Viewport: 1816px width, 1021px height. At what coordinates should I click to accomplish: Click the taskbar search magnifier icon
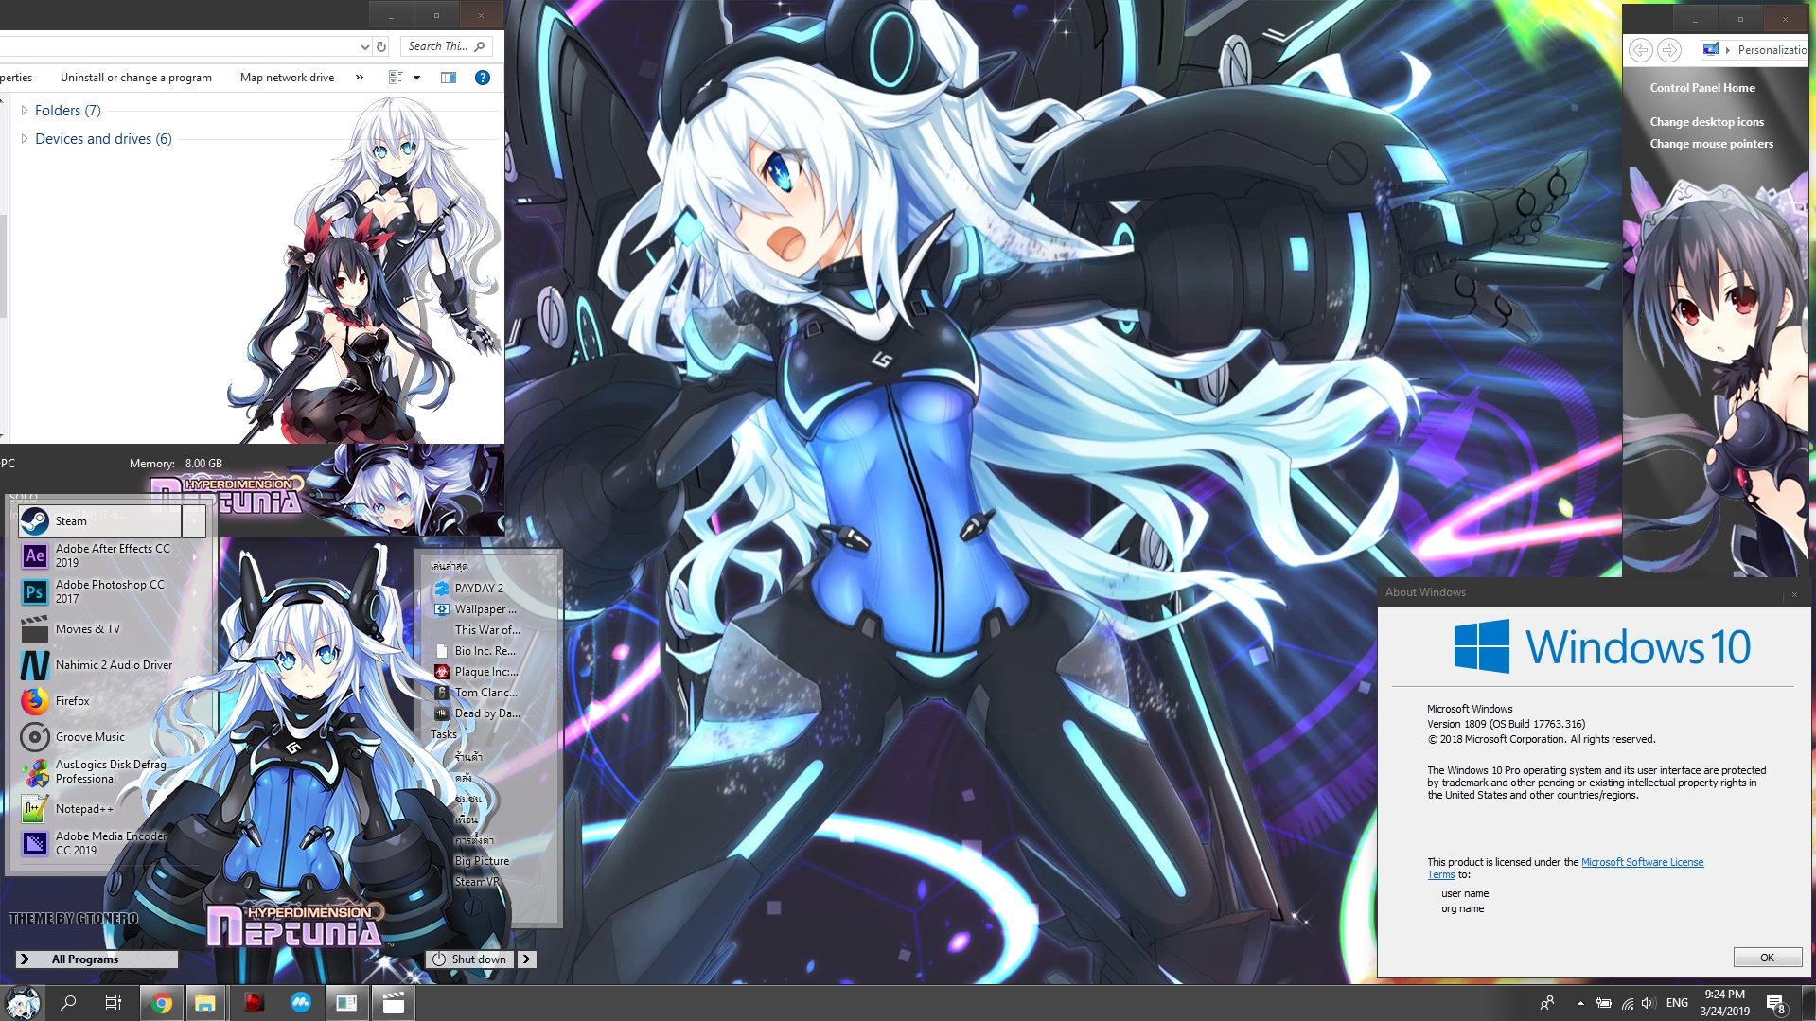point(68,1003)
